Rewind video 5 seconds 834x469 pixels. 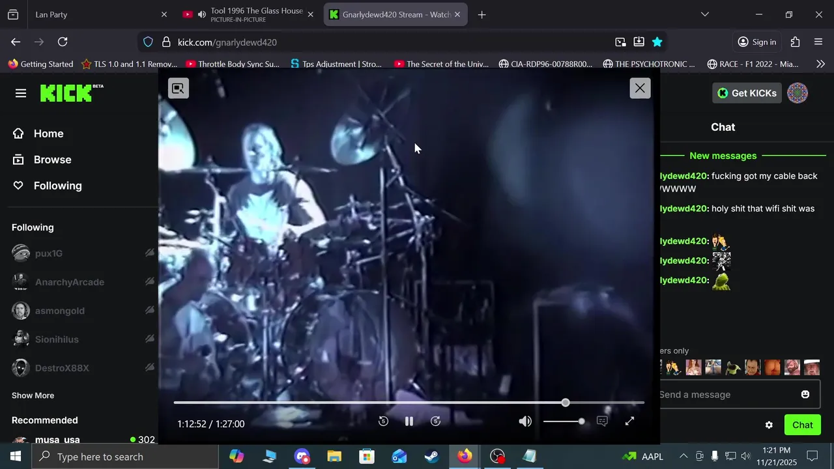[x=383, y=421]
